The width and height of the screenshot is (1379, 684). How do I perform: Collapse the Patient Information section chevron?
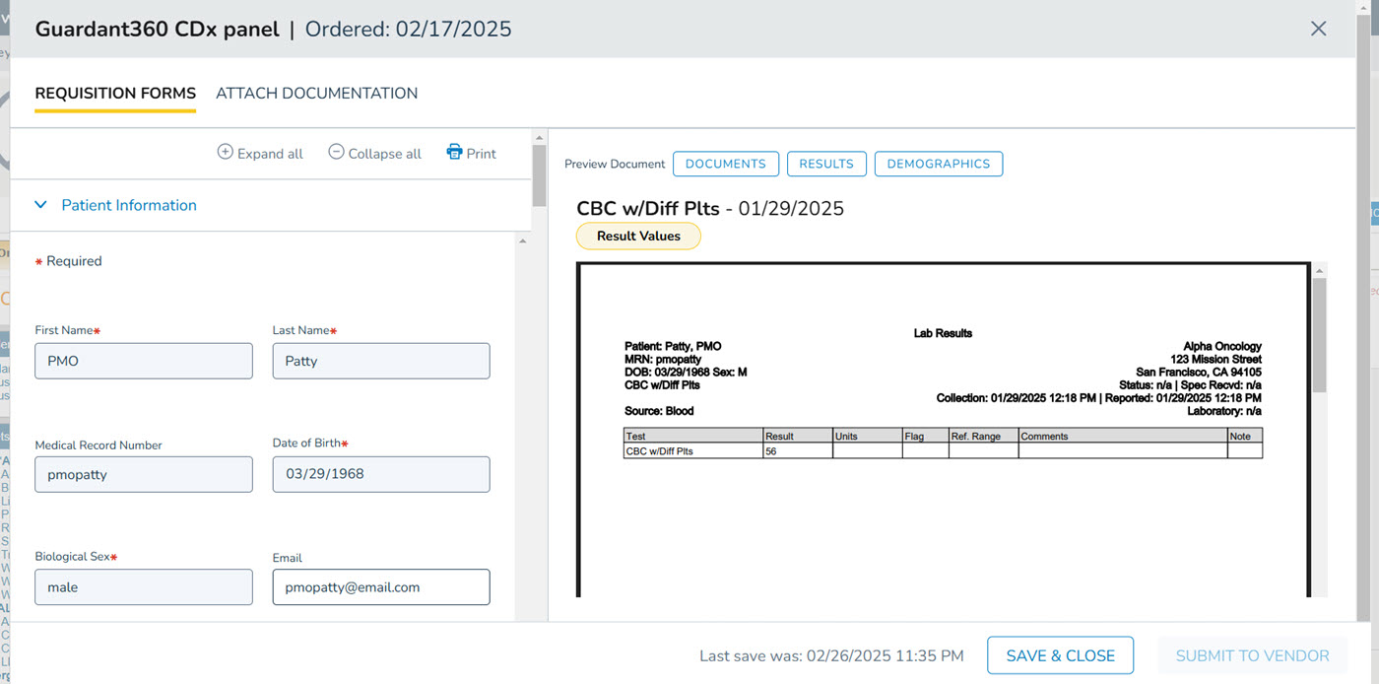tap(41, 205)
